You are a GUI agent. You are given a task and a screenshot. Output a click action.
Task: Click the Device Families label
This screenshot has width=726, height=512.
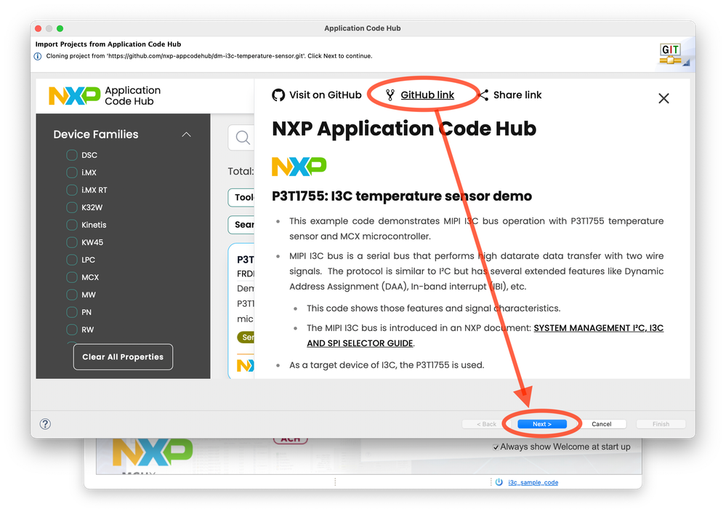96,135
